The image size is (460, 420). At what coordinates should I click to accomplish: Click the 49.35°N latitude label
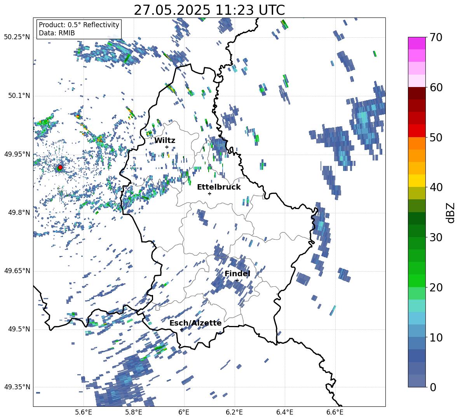pyautogui.click(x=17, y=387)
